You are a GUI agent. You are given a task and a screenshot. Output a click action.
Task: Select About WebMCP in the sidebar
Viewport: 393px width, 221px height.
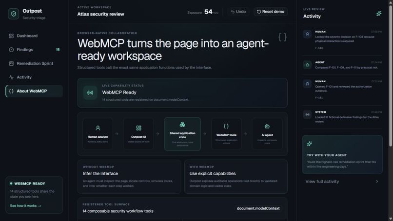[x=34, y=91]
